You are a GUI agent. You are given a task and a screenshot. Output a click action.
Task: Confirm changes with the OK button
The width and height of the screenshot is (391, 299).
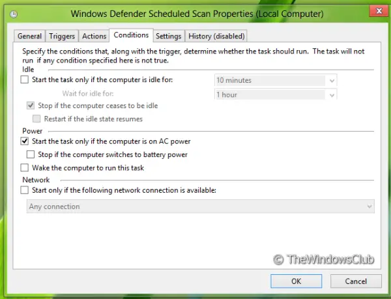pyautogui.click(x=297, y=281)
